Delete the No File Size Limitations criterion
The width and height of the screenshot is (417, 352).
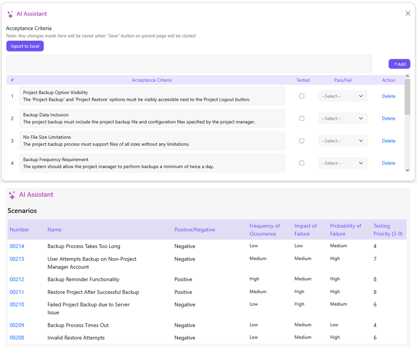pyautogui.click(x=388, y=141)
